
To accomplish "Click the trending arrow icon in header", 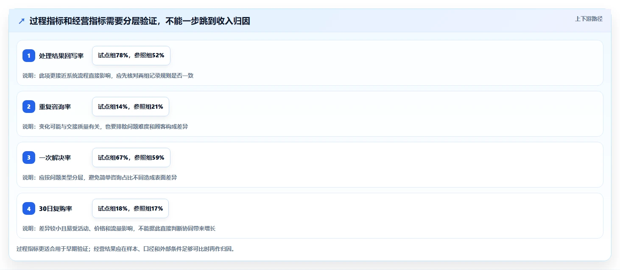I will coord(22,21).
